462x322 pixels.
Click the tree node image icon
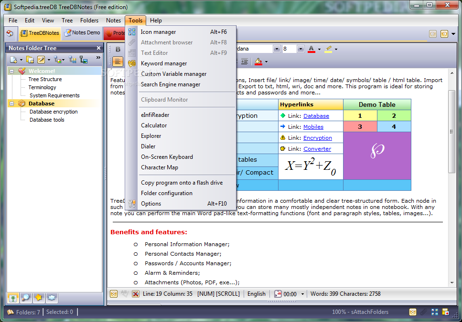pos(84,60)
